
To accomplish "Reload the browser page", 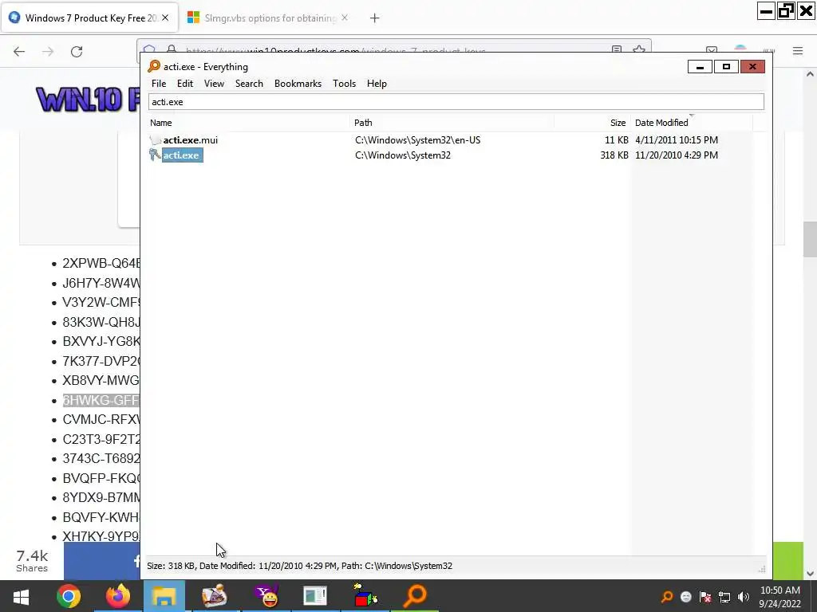I will point(77,51).
